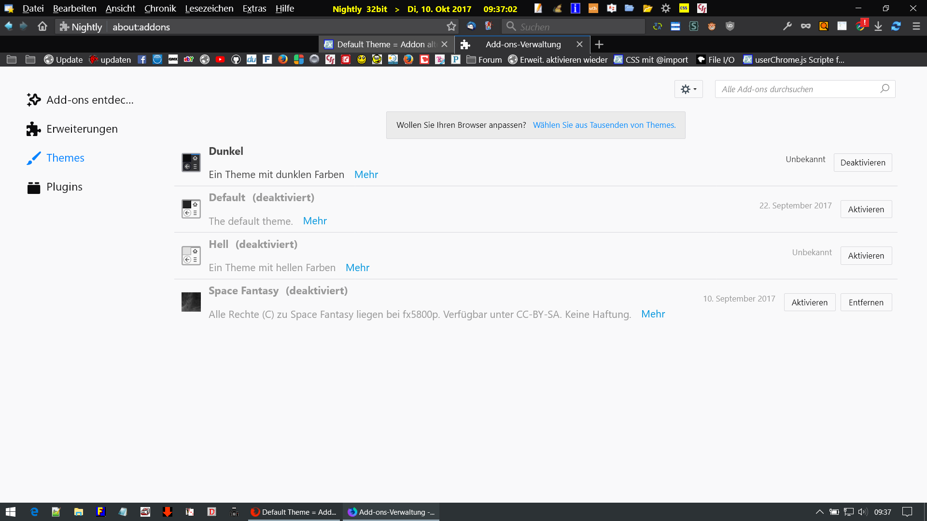Activate the Hell theme
The width and height of the screenshot is (927, 521).
point(866,256)
